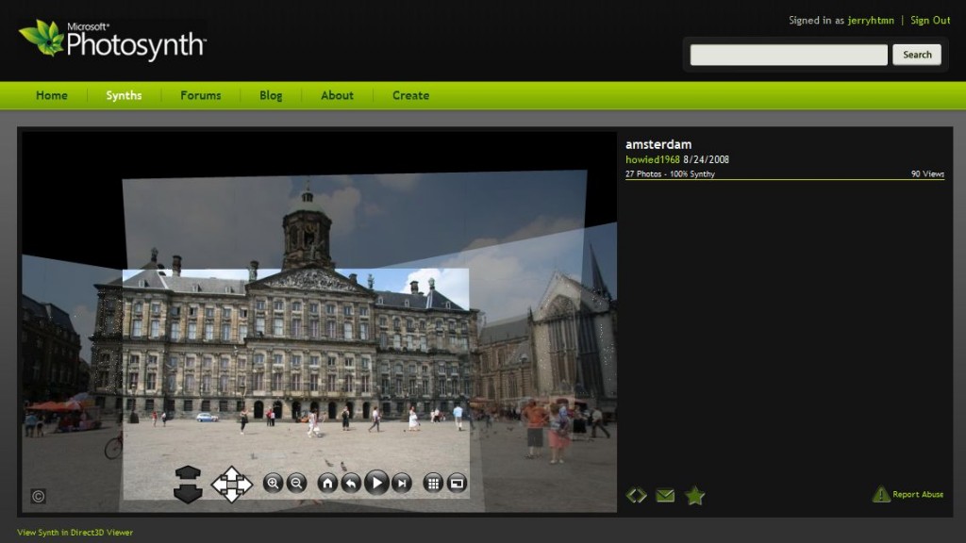Open the Create tab
The height and width of the screenshot is (543, 966).
coord(410,95)
